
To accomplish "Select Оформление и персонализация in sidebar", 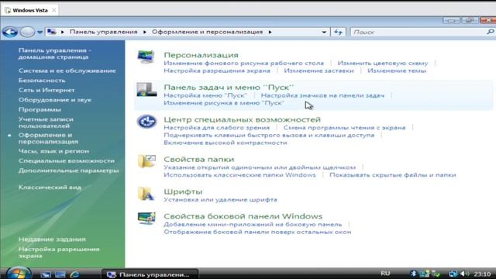I will [48, 138].
